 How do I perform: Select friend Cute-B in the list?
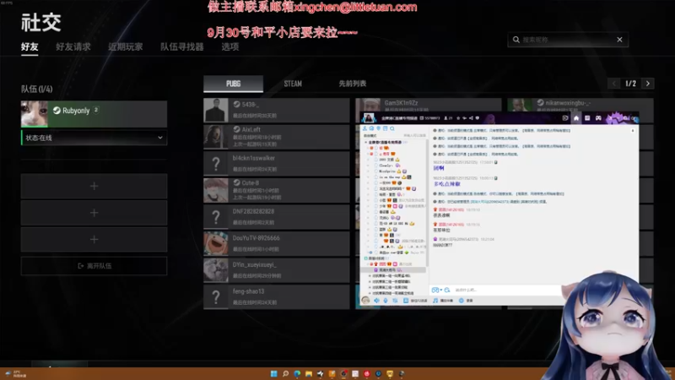pyautogui.click(x=277, y=190)
